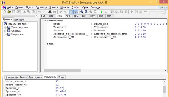Cut selected text with scissors icon
This screenshot has width=169, height=97.
pyautogui.click(x=24, y=12)
